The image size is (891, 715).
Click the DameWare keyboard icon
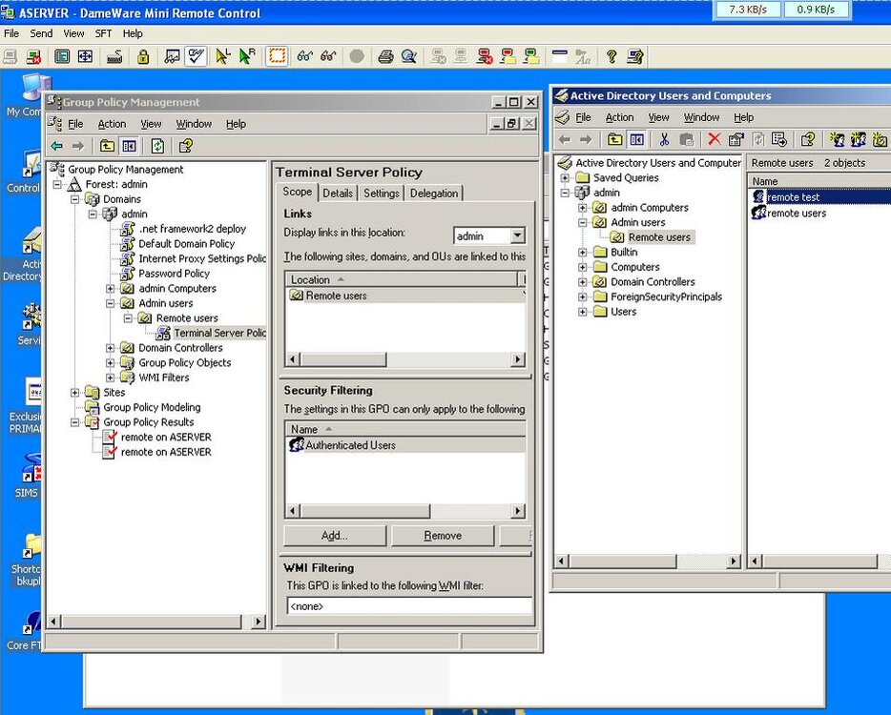click(x=114, y=57)
